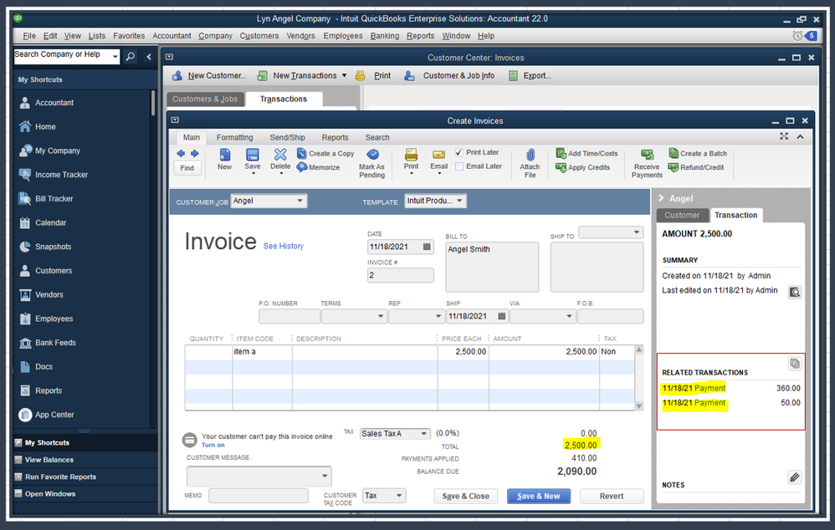Select Customers & Jobs tab

point(205,99)
